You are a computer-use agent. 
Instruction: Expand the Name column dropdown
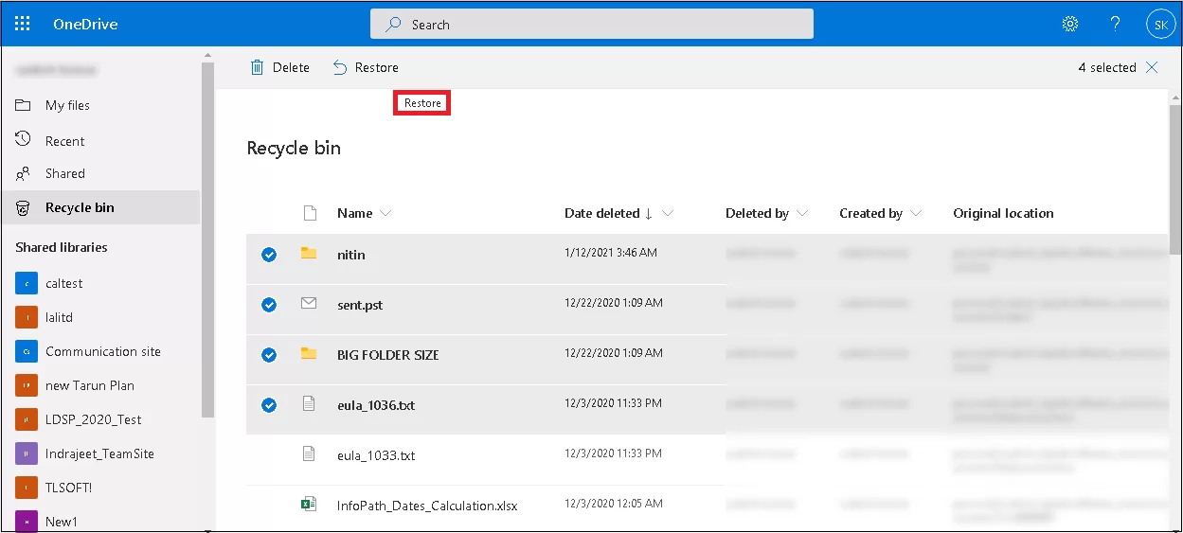coord(385,214)
